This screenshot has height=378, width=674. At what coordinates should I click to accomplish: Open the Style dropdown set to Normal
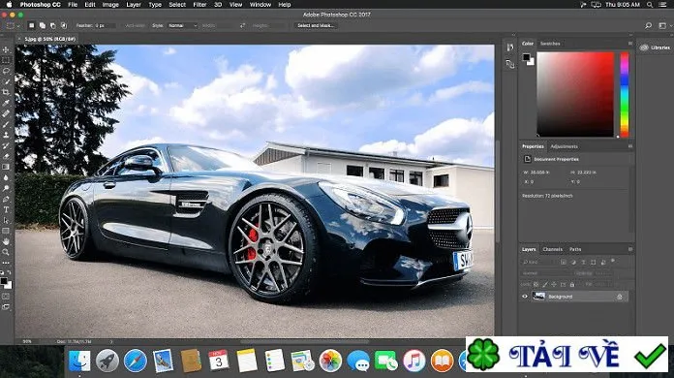click(182, 26)
